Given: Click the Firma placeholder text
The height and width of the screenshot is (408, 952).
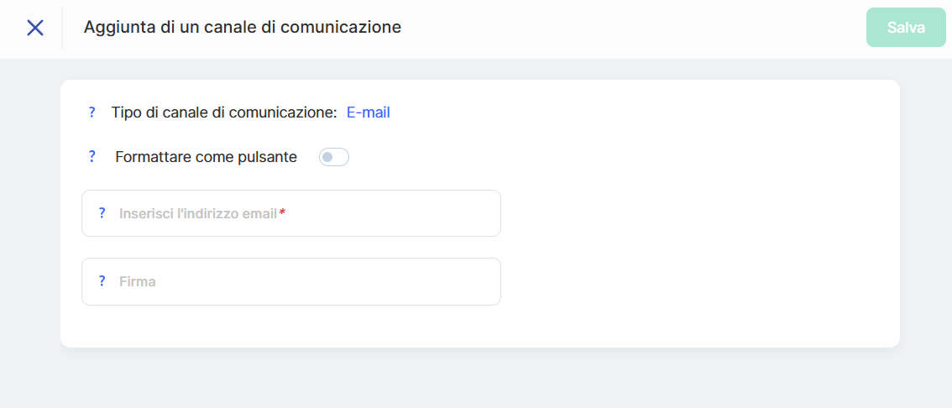Looking at the screenshot, I should click(x=138, y=282).
